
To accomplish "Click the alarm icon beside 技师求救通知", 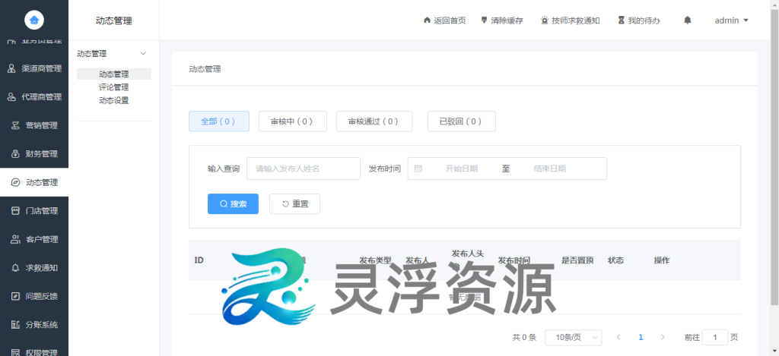I will 545,20.
